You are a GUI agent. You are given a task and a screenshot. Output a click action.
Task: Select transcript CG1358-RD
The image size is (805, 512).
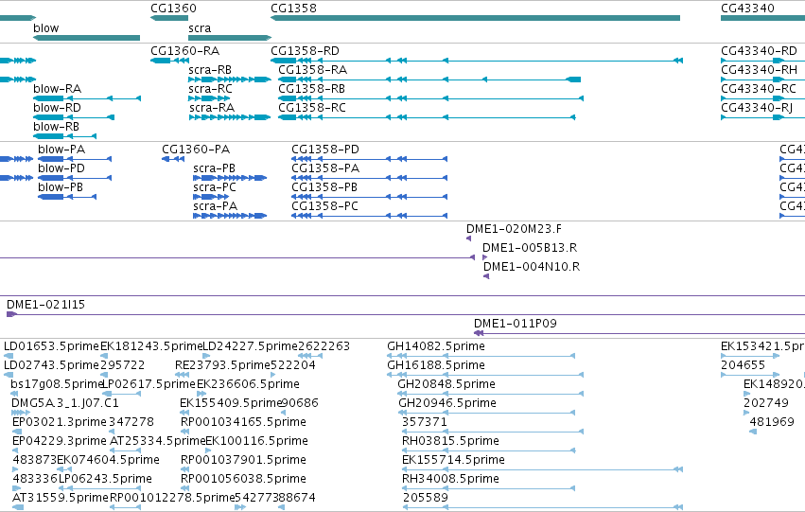pos(305,51)
